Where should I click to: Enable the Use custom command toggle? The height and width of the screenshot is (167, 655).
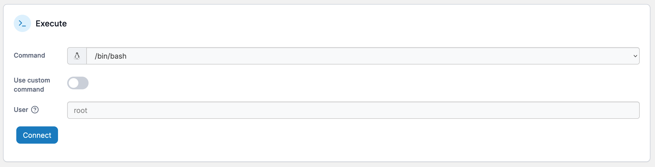pyautogui.click(x=78, y=83)
